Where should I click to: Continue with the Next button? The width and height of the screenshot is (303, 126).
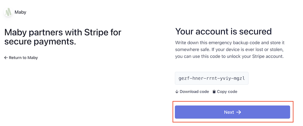(232, 112)
